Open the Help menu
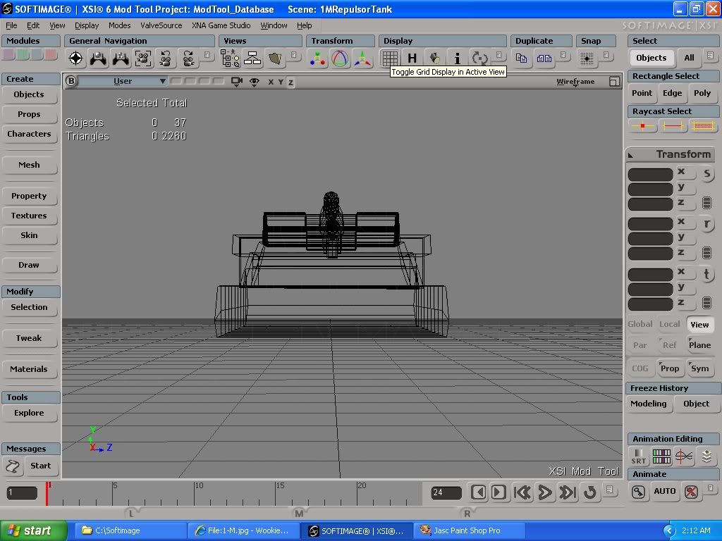722x541 pixels. point(305,25)
